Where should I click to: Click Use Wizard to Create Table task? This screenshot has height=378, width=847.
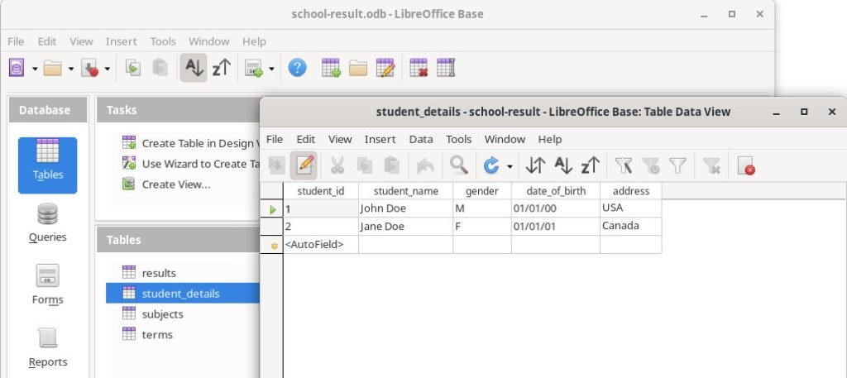tap(192, 164)
